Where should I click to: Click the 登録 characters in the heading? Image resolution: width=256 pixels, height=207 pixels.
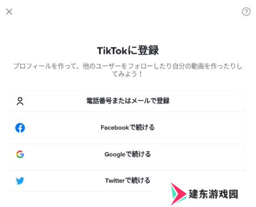[149, 51]
